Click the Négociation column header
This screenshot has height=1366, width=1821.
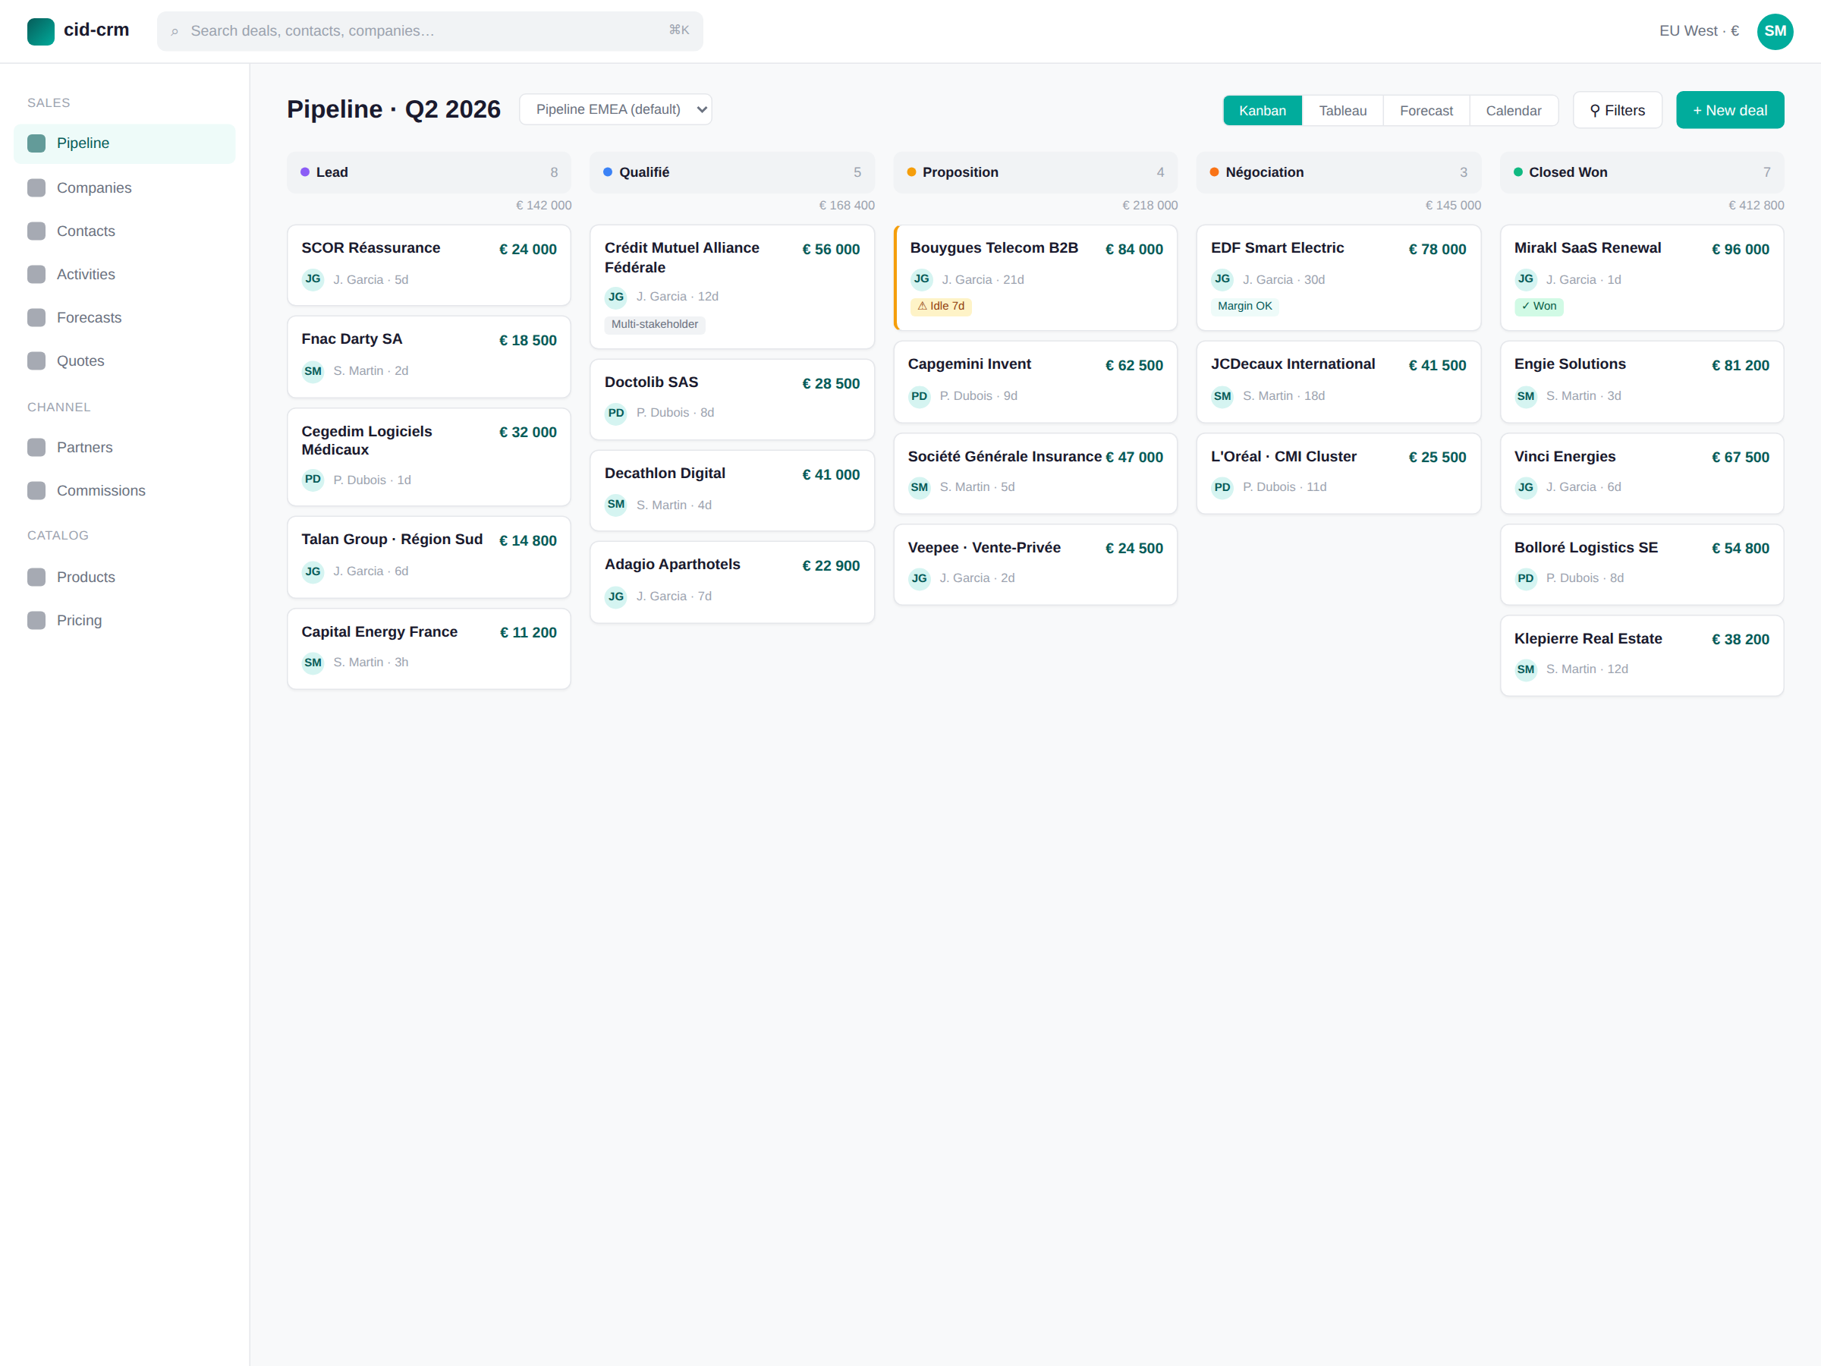(1338, 172)
